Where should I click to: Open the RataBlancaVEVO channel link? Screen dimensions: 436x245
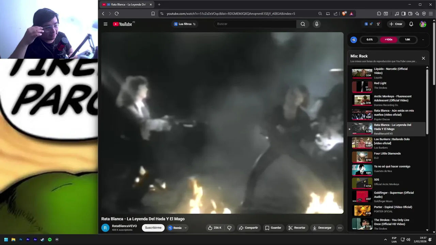124,226
